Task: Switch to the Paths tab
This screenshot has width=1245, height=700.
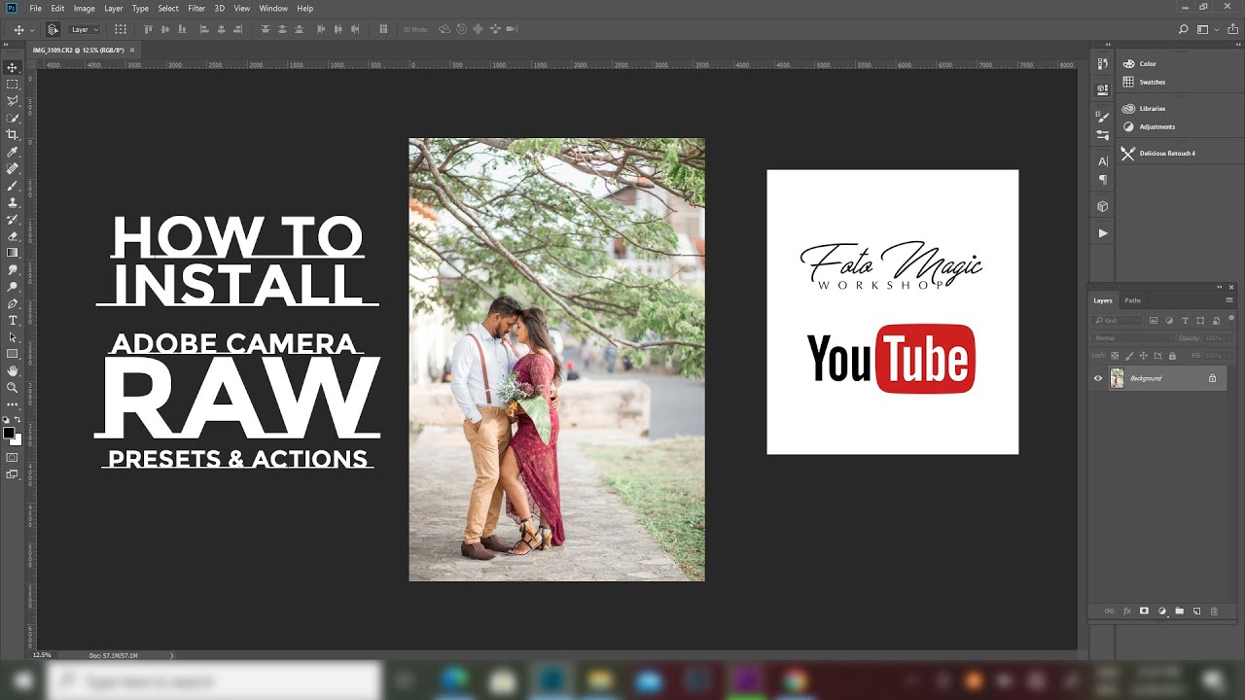Action: point(1133,300)
